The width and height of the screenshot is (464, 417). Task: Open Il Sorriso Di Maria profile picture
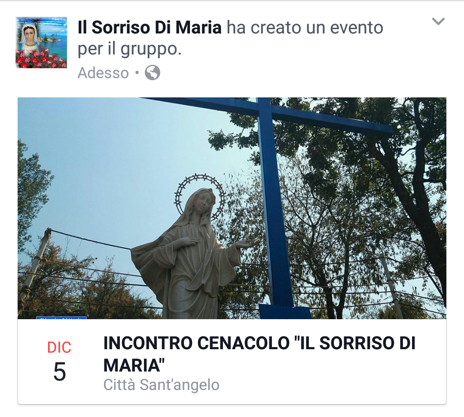click(41, 42)
